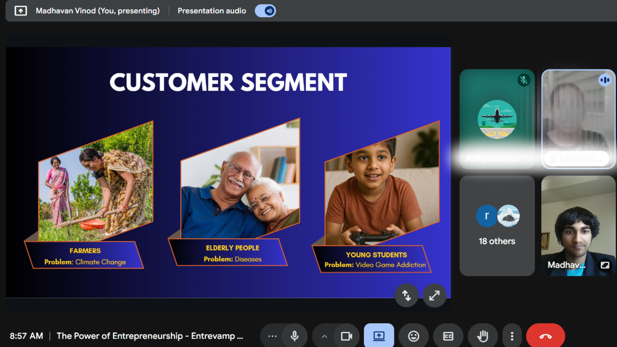Turn on captions with the CC icon
The width and height of the screenshot is (617, 347).
(448, 336)
